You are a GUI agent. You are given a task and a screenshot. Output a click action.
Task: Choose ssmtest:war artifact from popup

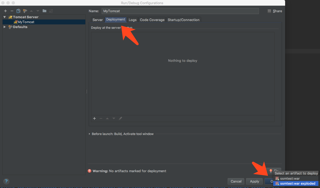pyautogui.click(x=290, y=178)
